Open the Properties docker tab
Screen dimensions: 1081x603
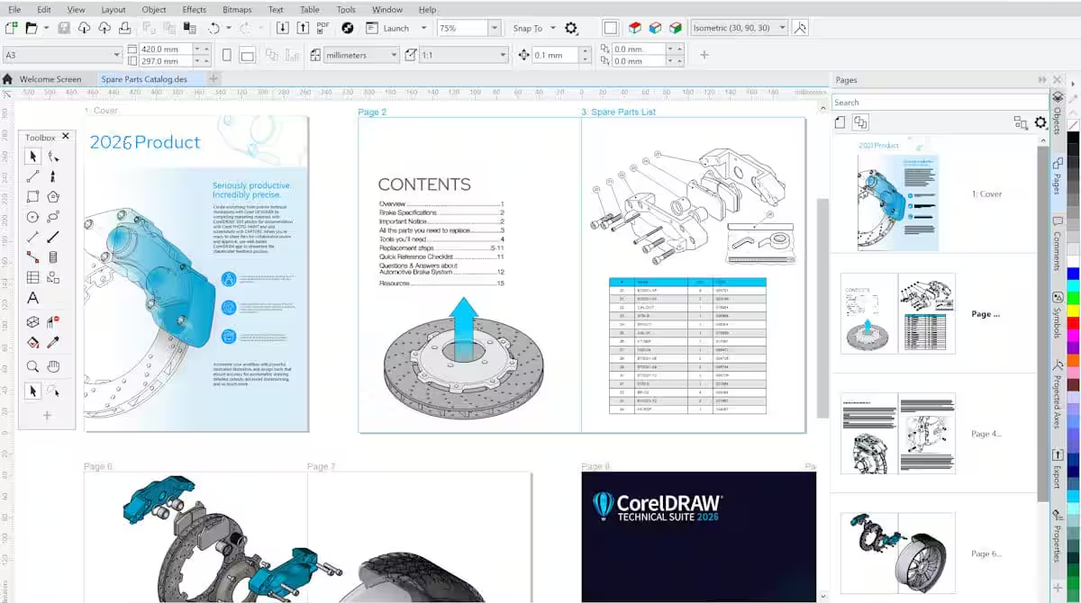point(1058,536)
